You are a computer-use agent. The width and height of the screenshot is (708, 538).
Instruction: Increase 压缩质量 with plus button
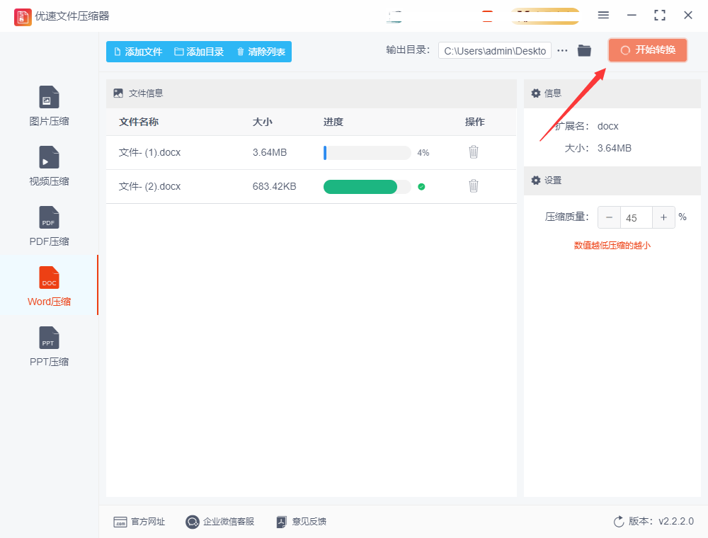[663, 217]
